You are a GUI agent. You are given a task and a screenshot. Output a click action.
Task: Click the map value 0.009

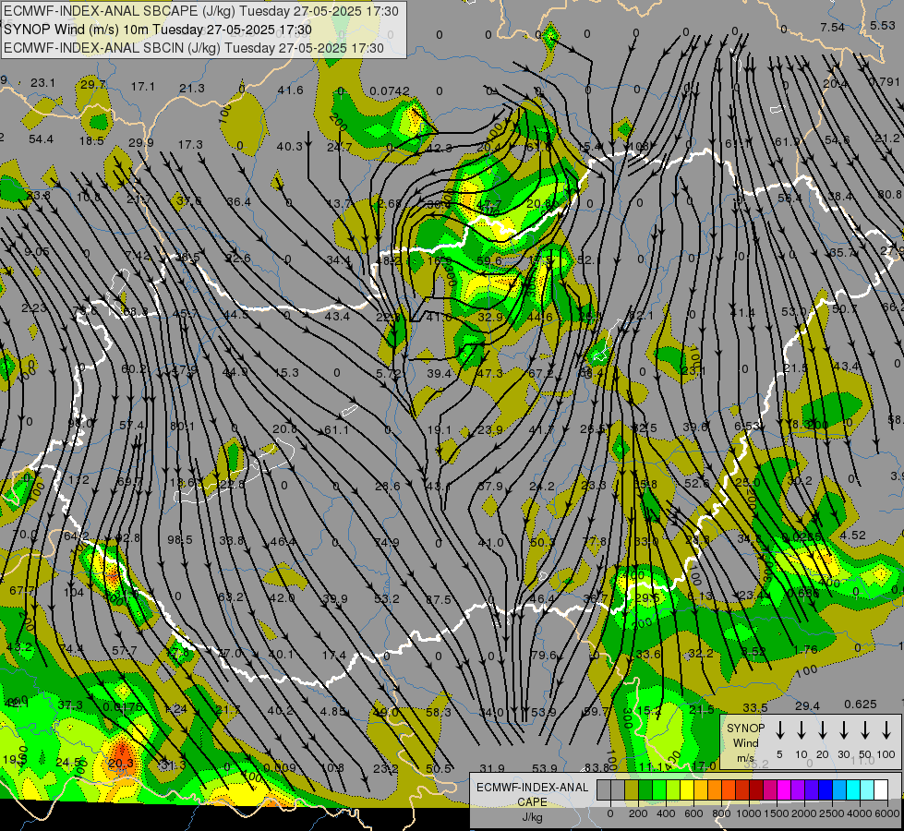(280, 767)
